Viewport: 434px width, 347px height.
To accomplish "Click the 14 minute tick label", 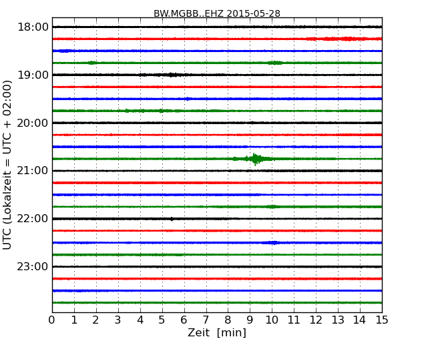I will pos(360,320).
